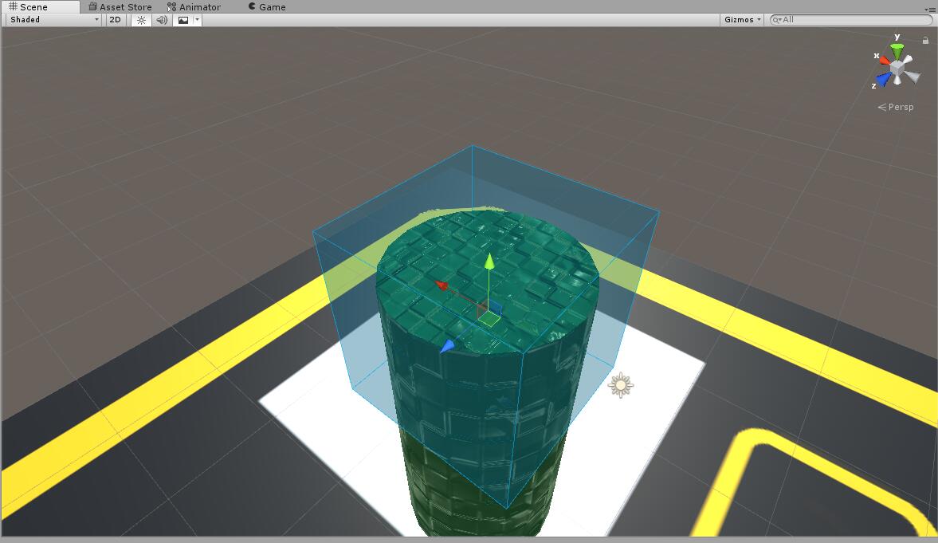Toggle the scene view lock padlock
Viewport: 938px width, 543px height.
click(x=925, y=38)
